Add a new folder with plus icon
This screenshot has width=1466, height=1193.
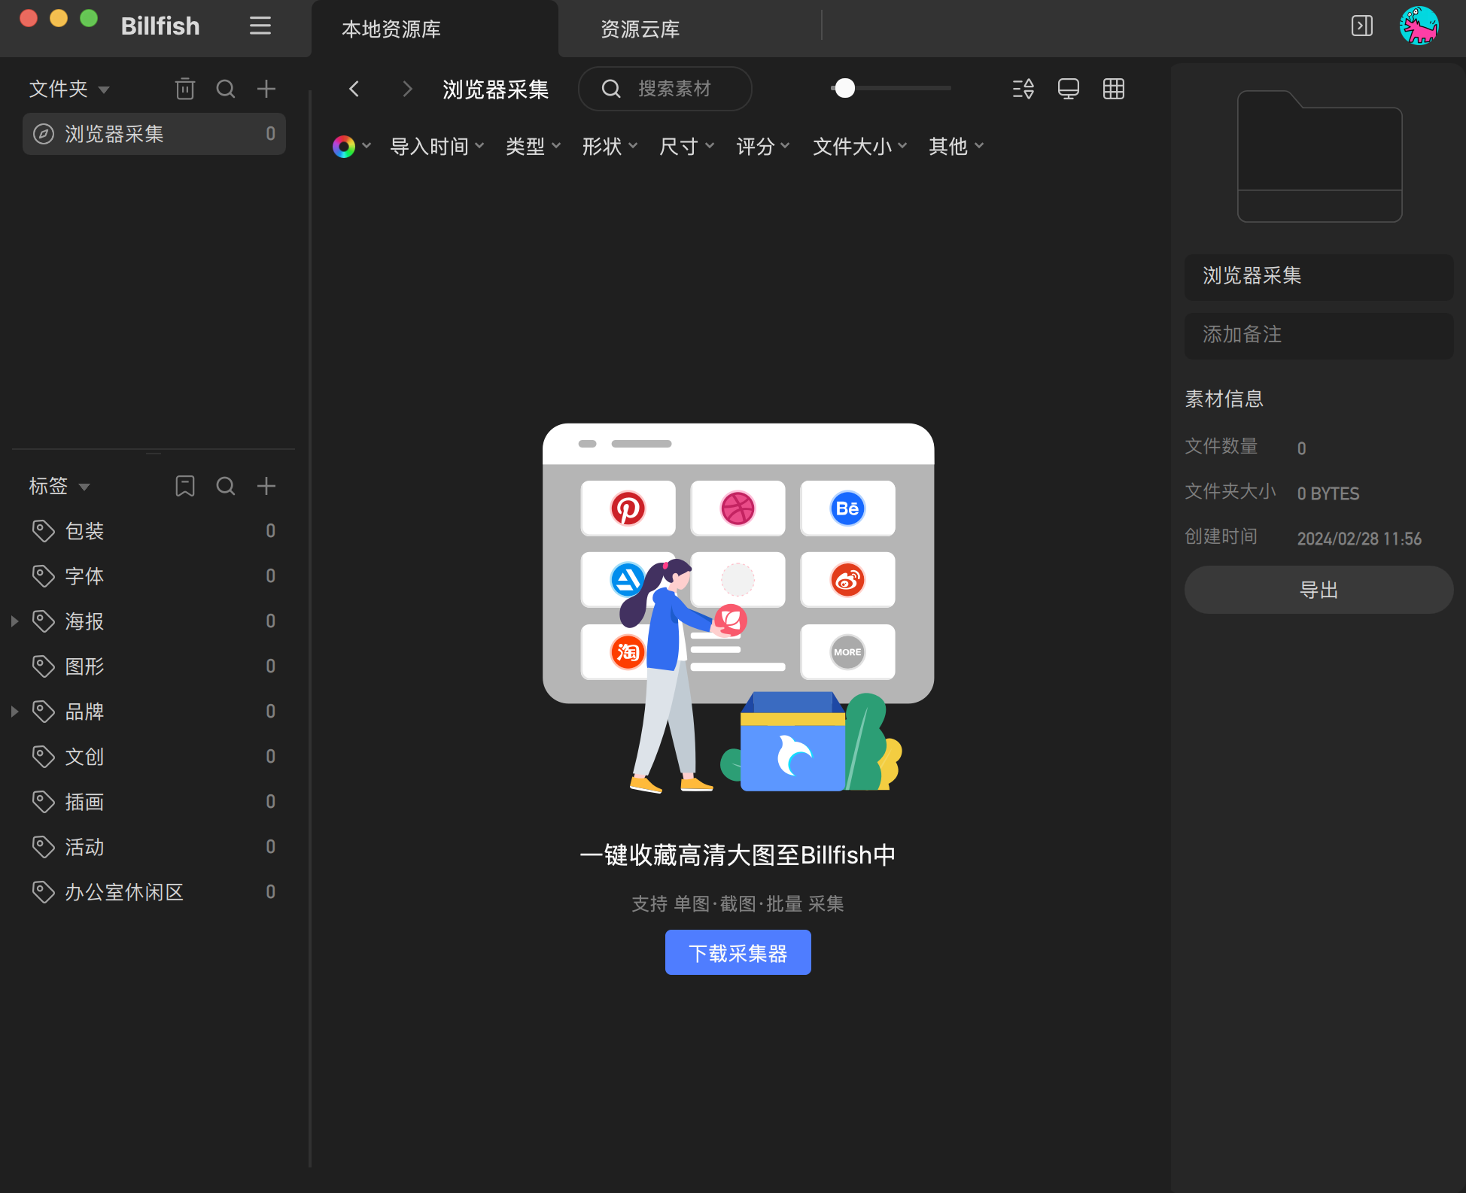point(266,89)
